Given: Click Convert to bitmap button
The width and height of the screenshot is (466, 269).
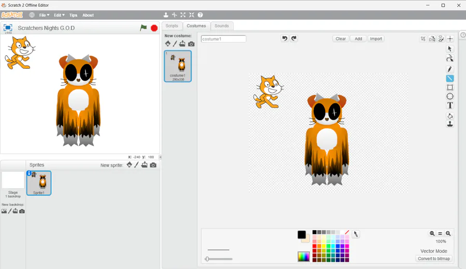Looking at the screenshot, I should click(433, 259).
